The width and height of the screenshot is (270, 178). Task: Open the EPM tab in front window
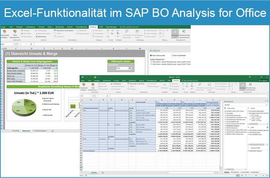point(169,80)
